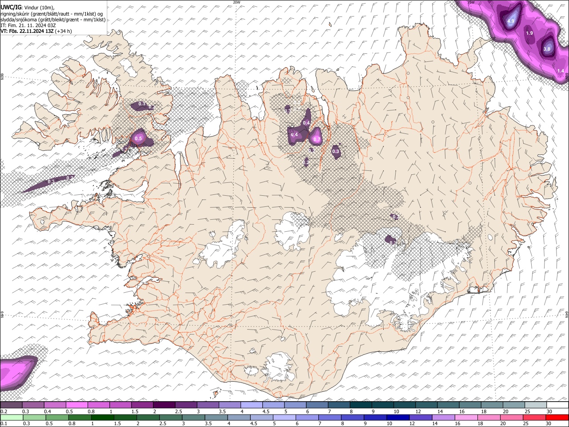Click the 0.5 value in the Westfjords blob
569x427 pixels.
pyautogui.click(x=138, y=139)
